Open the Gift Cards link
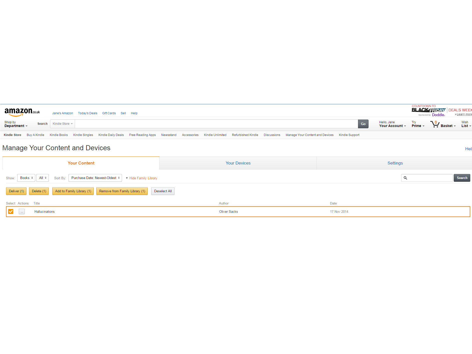Screen dimensions: 472x354 (x=109, y=113)
